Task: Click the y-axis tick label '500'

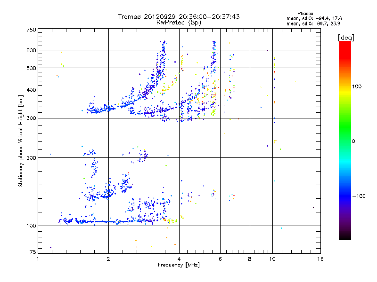Action: (31, 68)
